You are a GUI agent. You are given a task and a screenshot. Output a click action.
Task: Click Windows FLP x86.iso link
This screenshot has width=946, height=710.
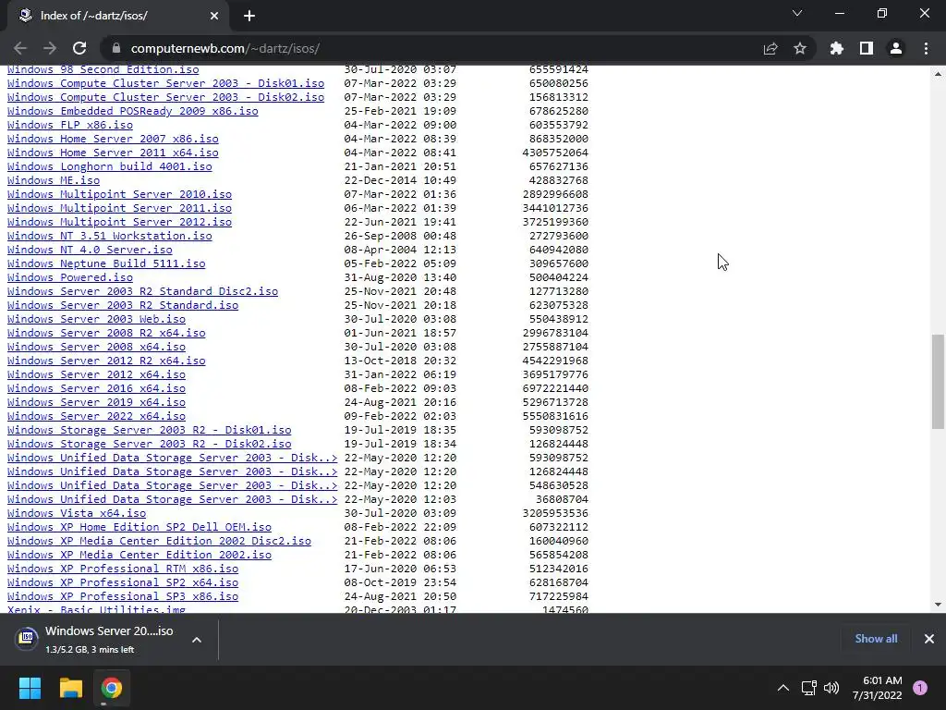70,125
